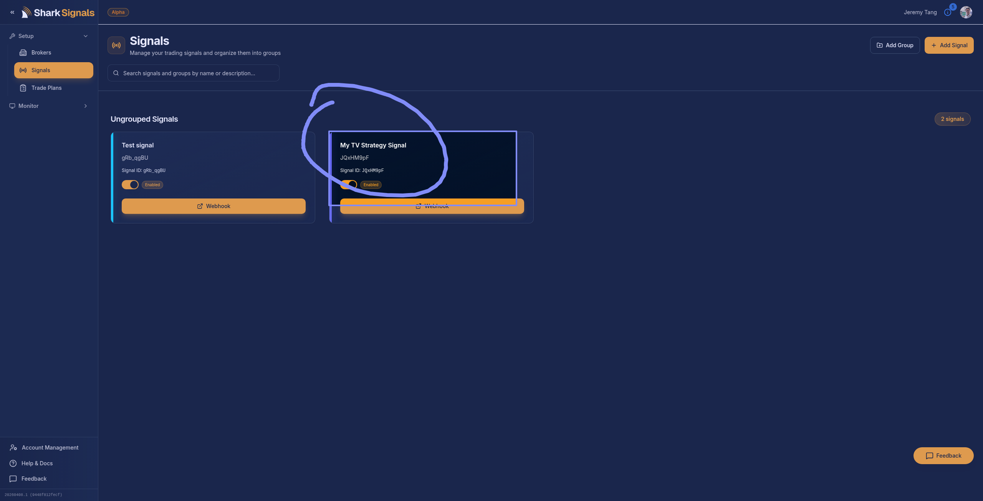Click the Add Signal button
Image resolution: width=983 pixels, height=501 pixels.
point(949,45)
